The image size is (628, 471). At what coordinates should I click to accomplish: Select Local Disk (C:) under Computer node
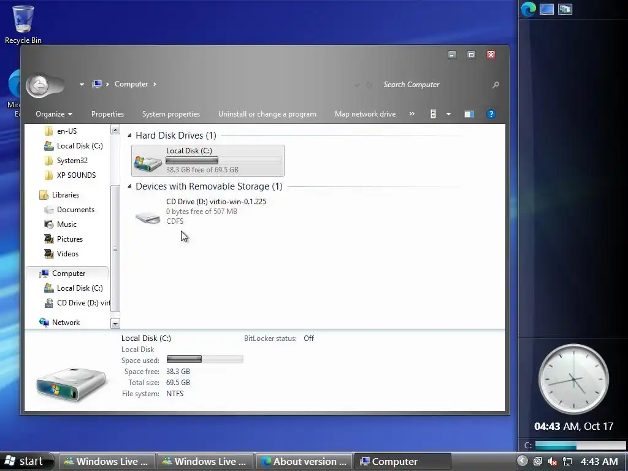[x=79, y=288]
